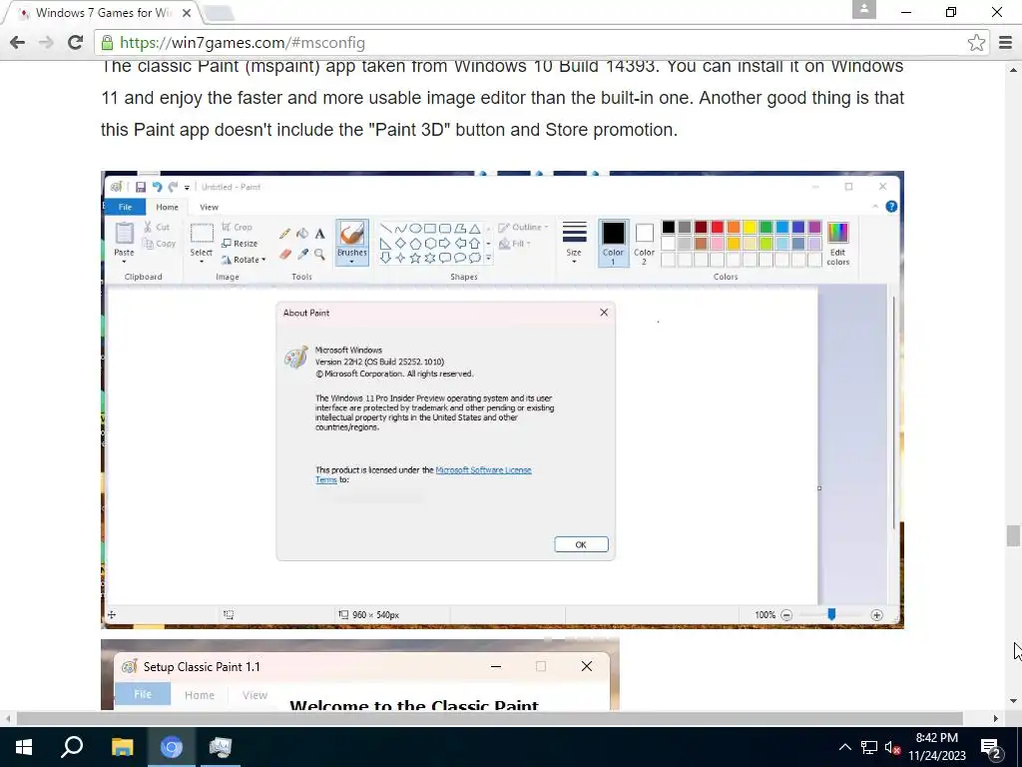Pick the Right arrow shape
This screenshot has width=1022, height=767.
(445, 244)
